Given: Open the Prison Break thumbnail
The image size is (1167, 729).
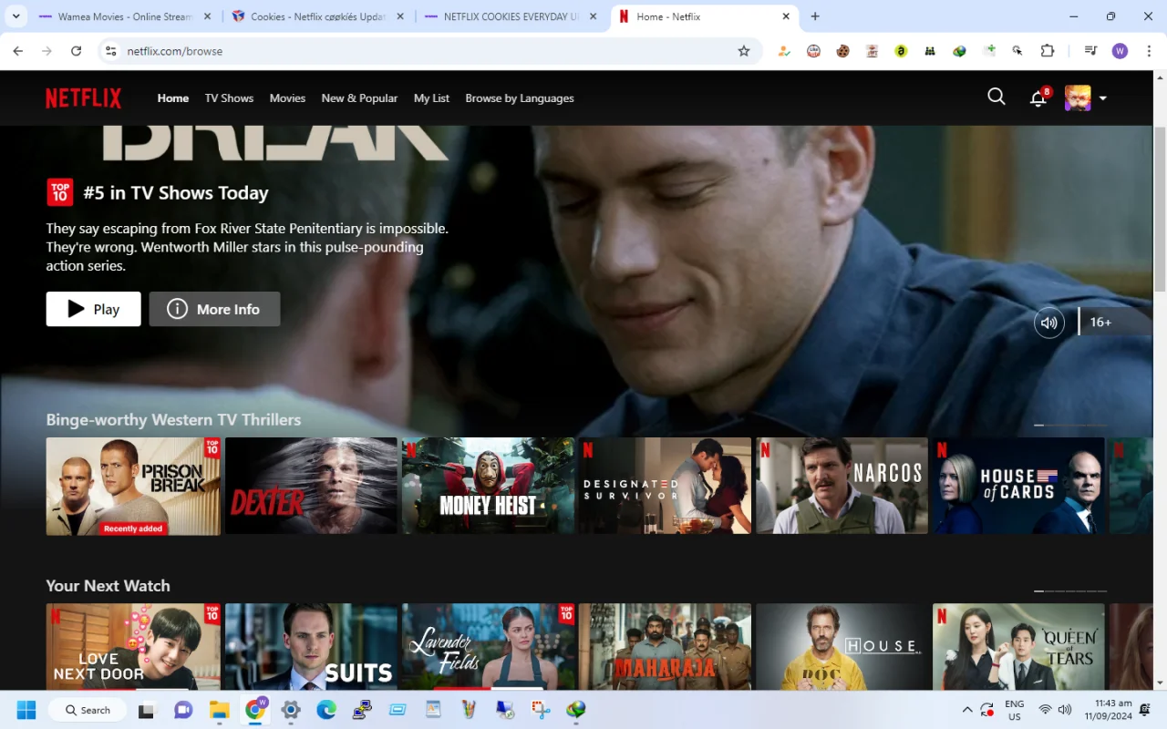Looking at the screenshot, I should 133,486.
